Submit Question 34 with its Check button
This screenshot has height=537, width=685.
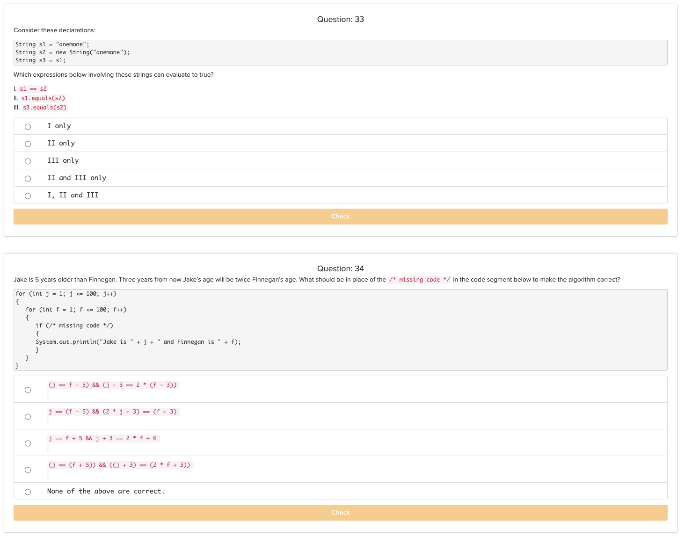[x=341, y=513]
